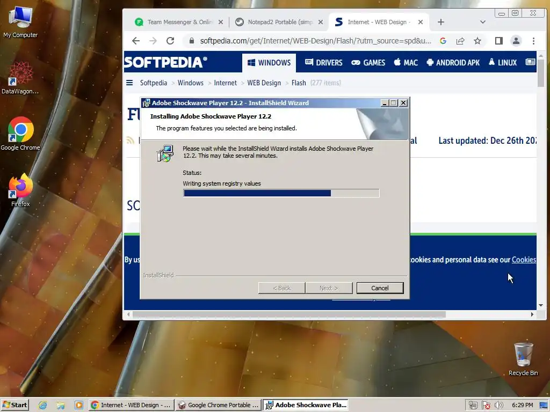The image size is (550, 412).
Task: Open the ANDROID APK section
Action: [x=453, y=63]
